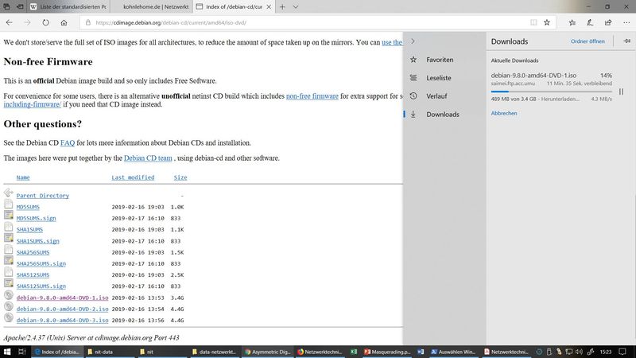Open the Action Center notifications
The width and height of the screenshot is (636, 358).
[x=622, y=352]
